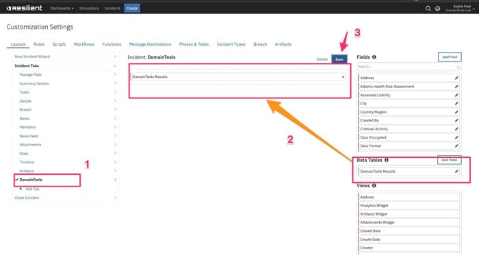
Task: Select Attachments Widget in Views list
Action: pos(409,223)
